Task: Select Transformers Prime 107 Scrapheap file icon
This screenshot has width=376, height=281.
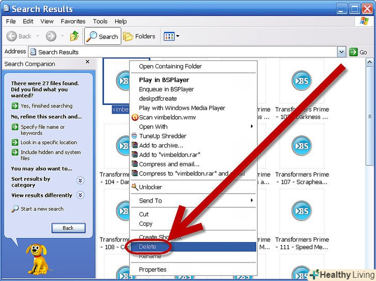Action: pos(302,146)
